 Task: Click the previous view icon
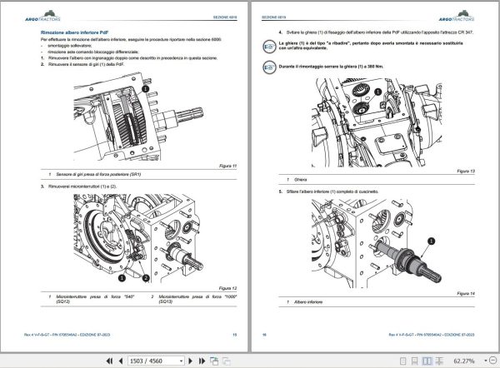point(214,361)
